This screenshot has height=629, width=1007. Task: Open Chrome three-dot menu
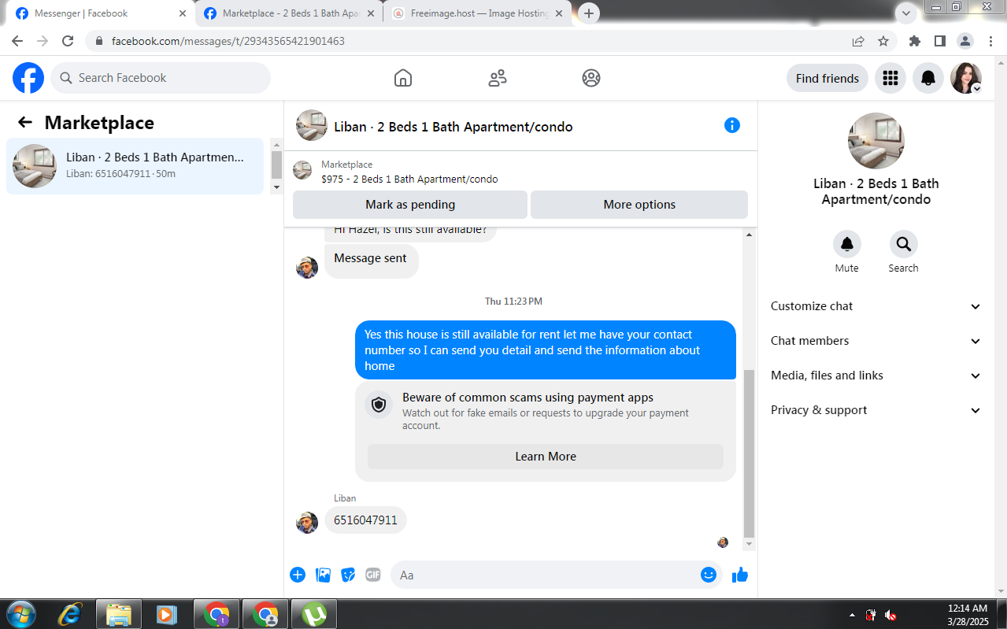coord(990,41)
